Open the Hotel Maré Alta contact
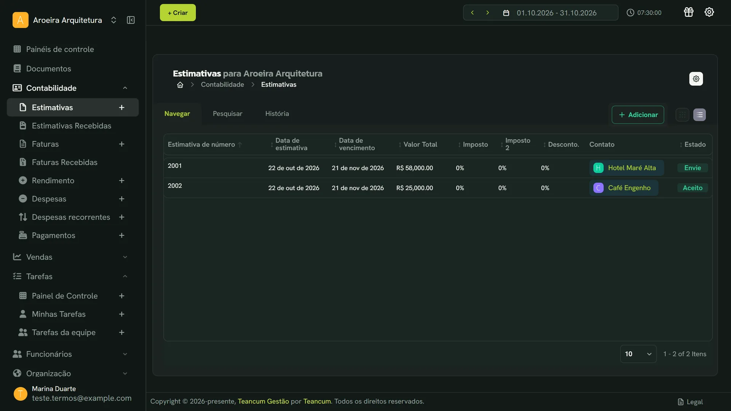Image resolution: width=731 pixels, height=411 pixels. [x=626, y=168]
